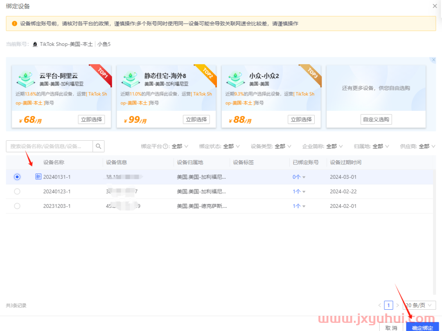This screenshot has width=442, height=331.
Task: Open the 绑定平台 filter dropdown
Action: tap(180, 146)
